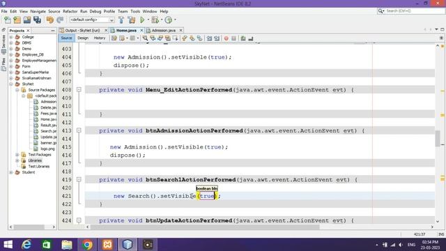Open the Refactor menu
The height and width of the screenshot is (251, 446).
[70, 11]
